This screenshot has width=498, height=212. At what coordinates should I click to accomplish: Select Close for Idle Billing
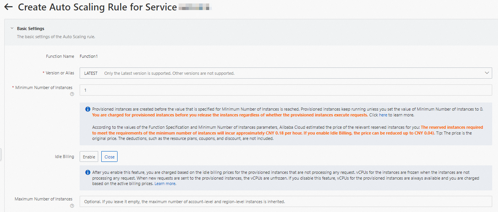coord(109,157)
